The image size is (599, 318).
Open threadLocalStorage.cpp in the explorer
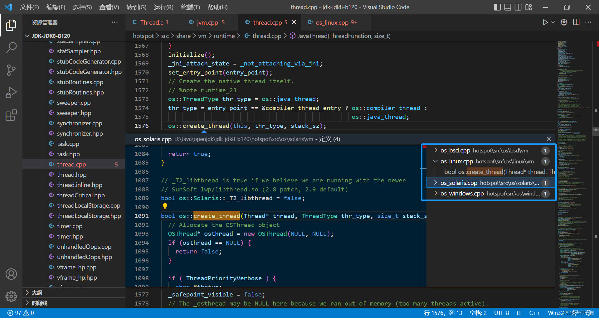coord(89,205)
